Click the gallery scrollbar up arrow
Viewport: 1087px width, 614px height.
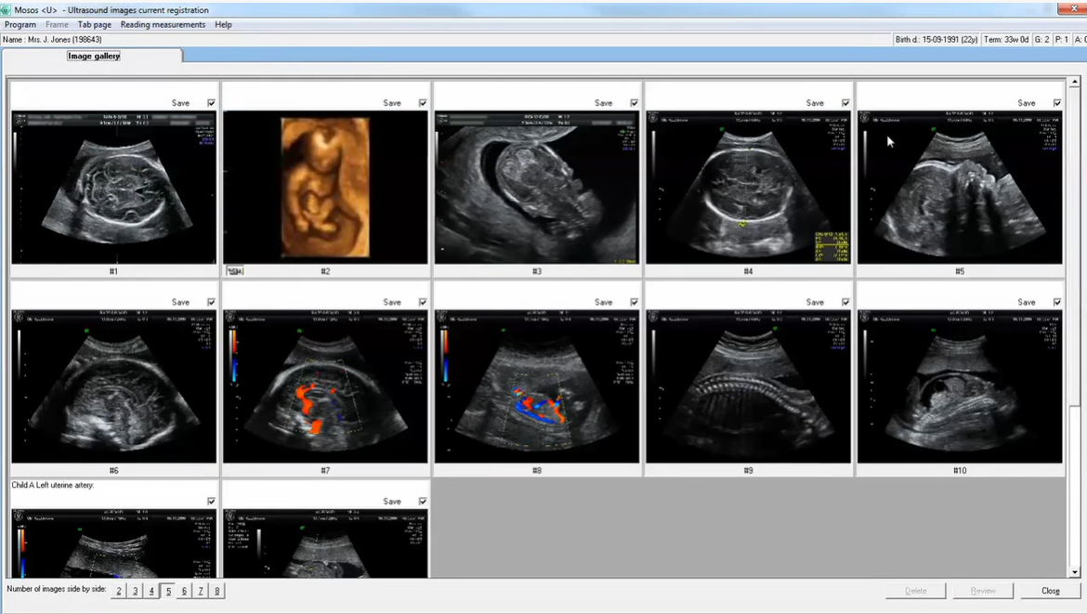[1075, 83]
